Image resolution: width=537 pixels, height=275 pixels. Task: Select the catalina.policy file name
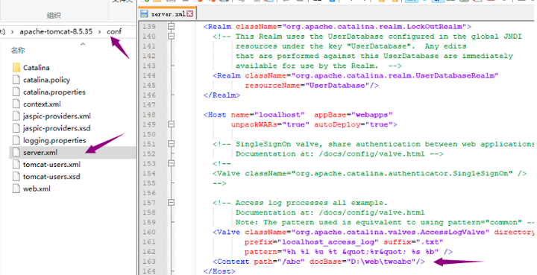46,80
